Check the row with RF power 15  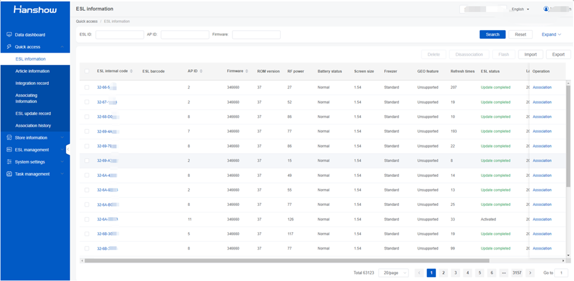coord(87,161)
